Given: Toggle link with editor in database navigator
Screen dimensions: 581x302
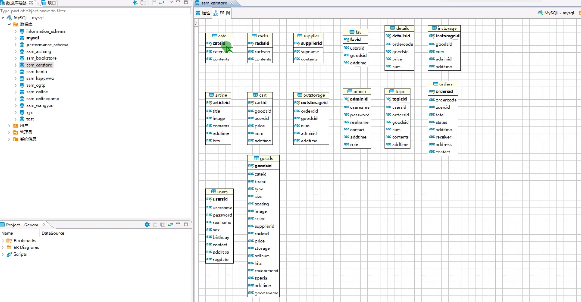Looking at the screenshot, I should coord(162,3).
